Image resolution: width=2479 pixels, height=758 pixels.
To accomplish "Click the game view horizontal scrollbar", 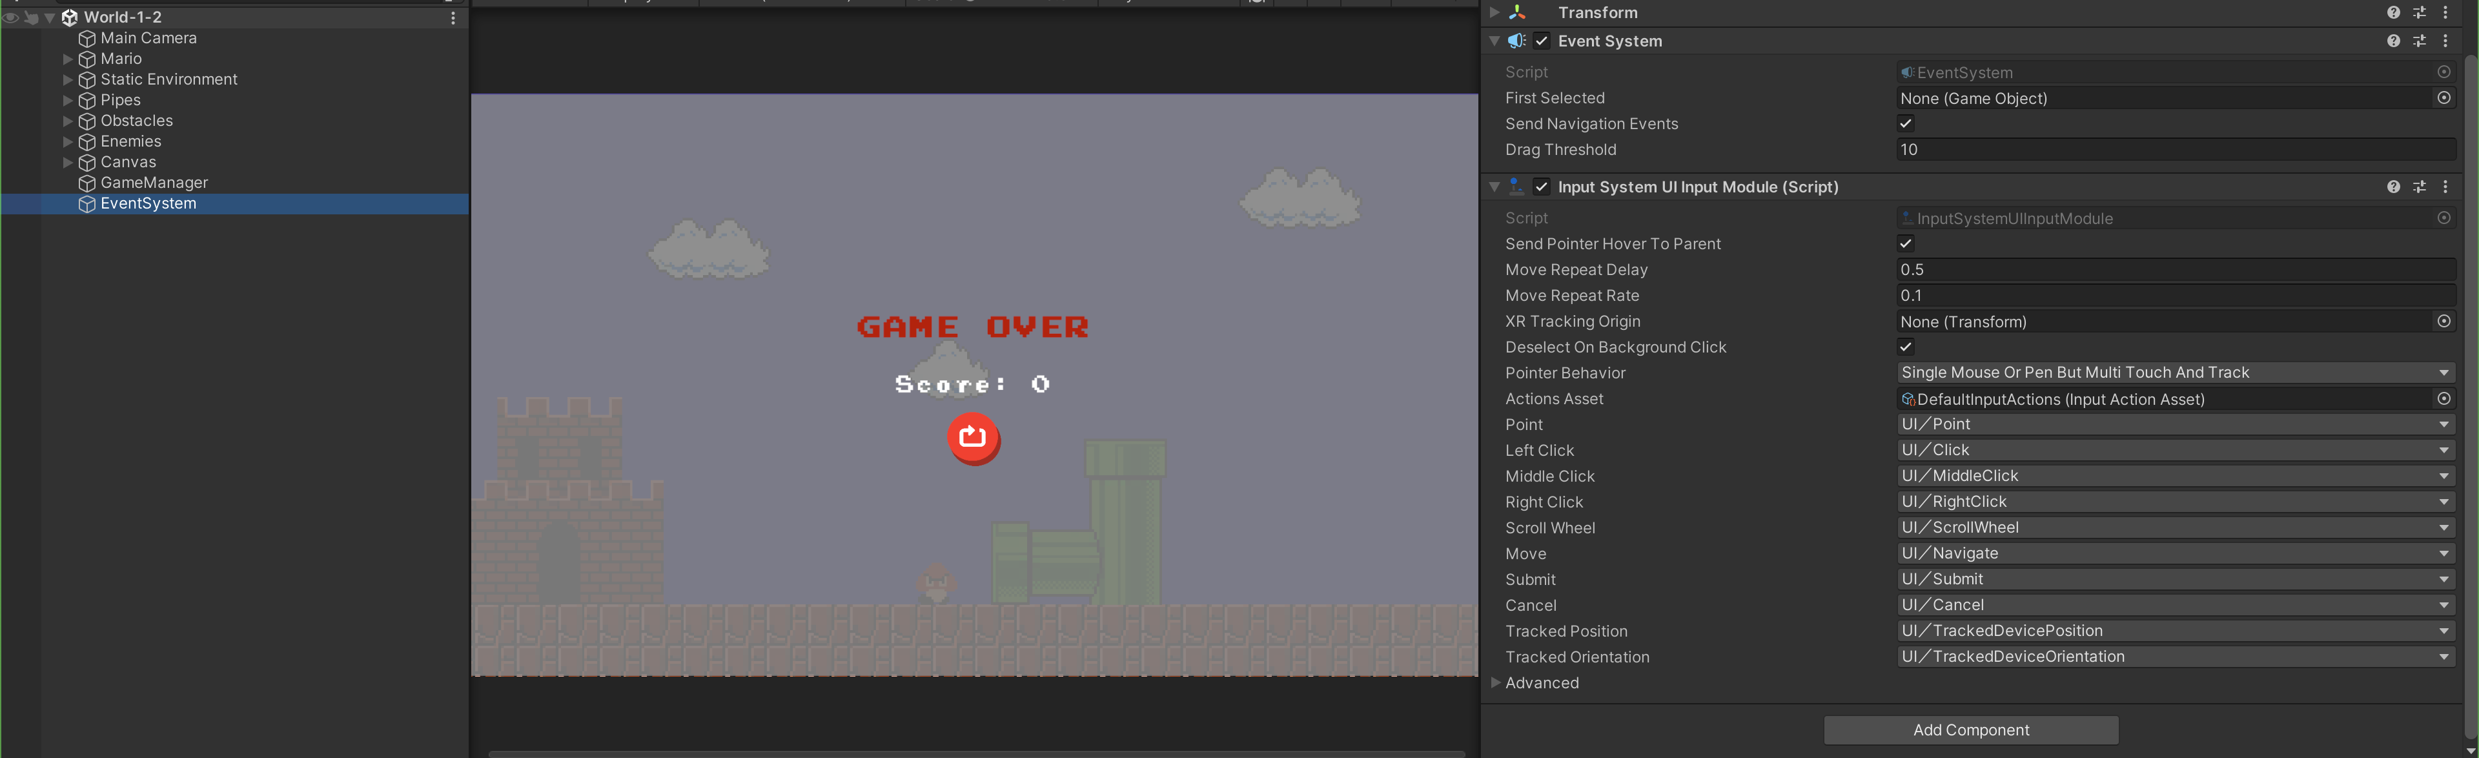I will [x=977, y=754].
